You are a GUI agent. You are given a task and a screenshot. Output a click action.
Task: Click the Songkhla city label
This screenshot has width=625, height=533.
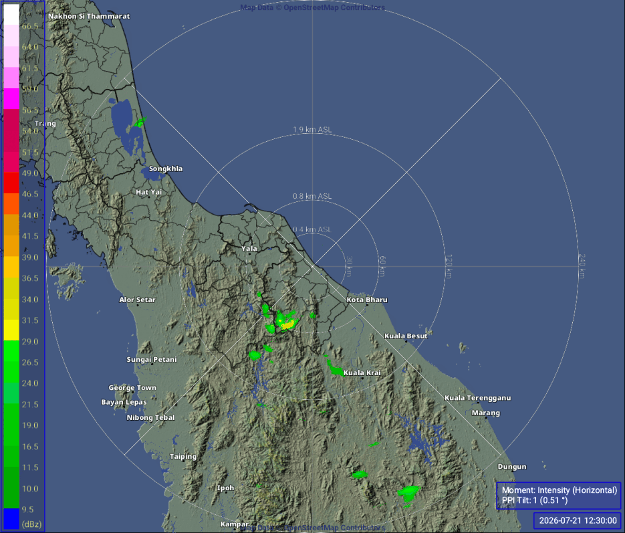165,169
